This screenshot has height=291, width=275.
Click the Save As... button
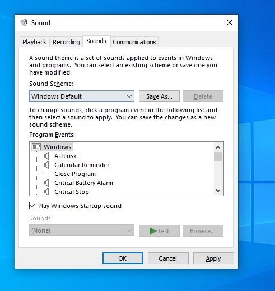(x=159, y=96)
